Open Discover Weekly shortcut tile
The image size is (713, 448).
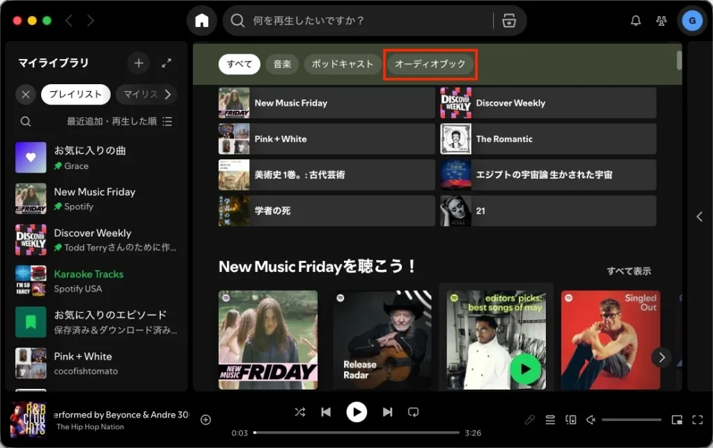[548, 103]
